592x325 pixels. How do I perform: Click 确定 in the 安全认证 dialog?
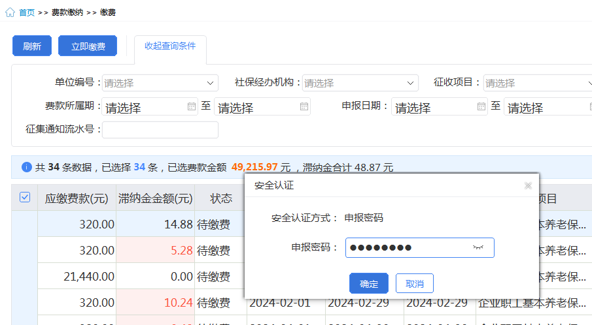[x=369, y=283]
